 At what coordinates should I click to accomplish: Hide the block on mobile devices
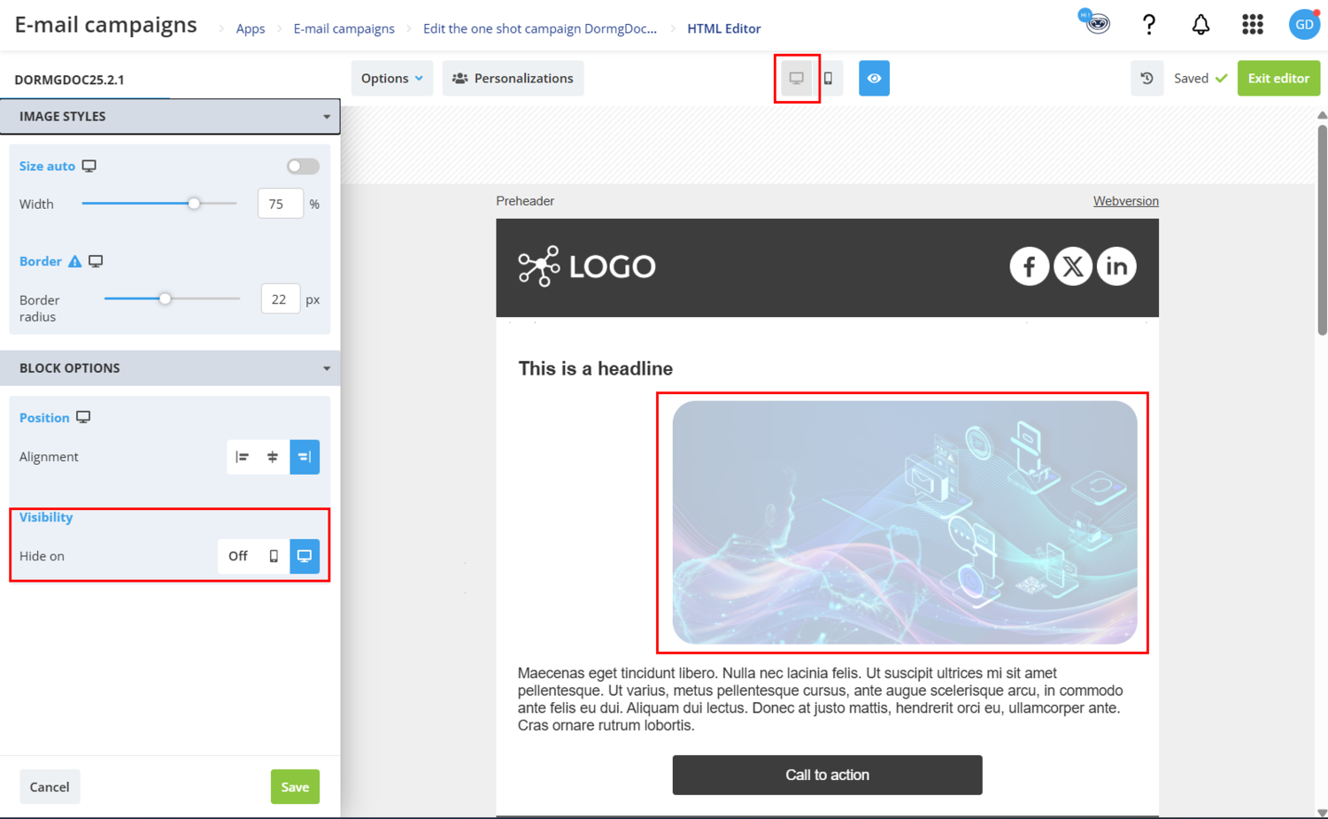pos(274,556)
